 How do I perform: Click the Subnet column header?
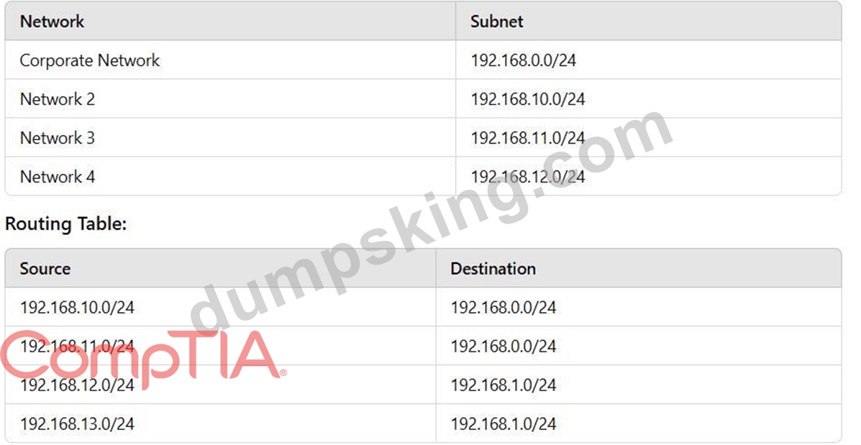[x=496, y=22]
